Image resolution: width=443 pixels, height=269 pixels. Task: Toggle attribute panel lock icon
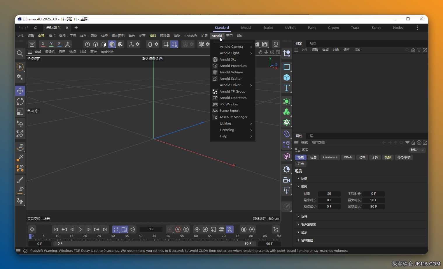click(x=413, y=143)
